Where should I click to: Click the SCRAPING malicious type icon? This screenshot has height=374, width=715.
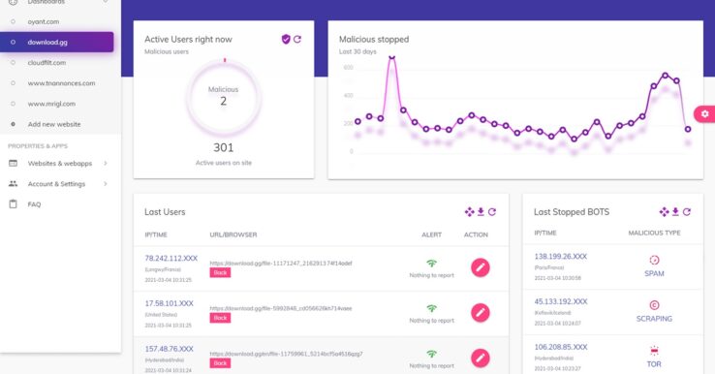[x=654, y=305]
